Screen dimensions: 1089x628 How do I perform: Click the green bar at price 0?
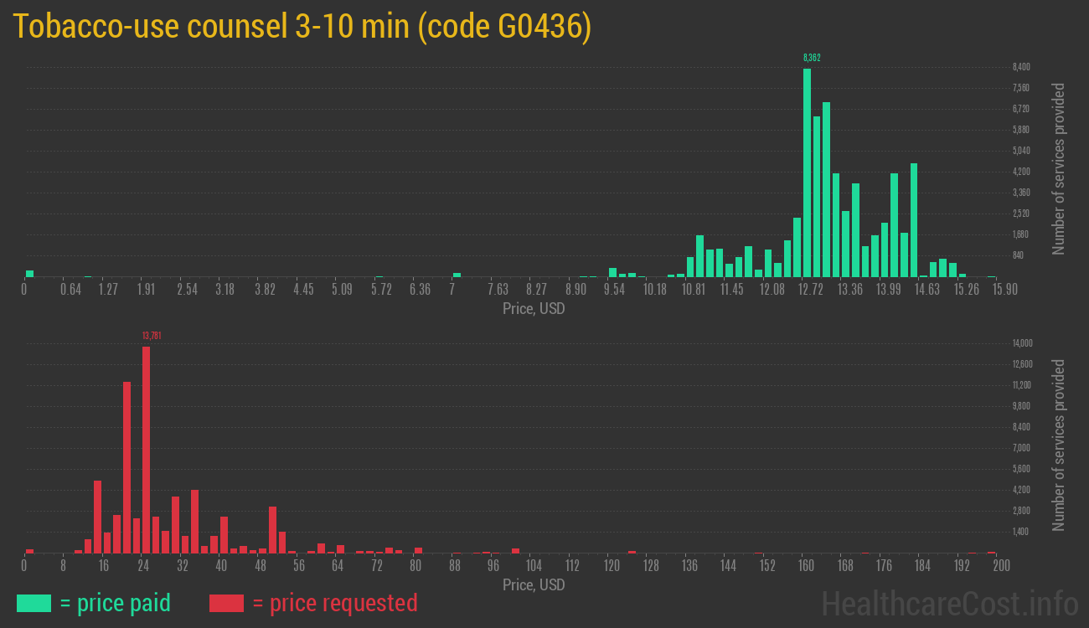[x=29, y=273]
